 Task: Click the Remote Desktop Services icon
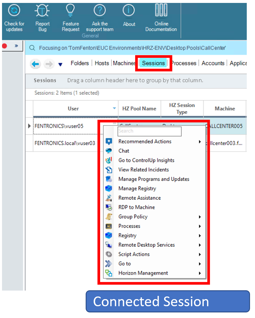tap(109, 245)
